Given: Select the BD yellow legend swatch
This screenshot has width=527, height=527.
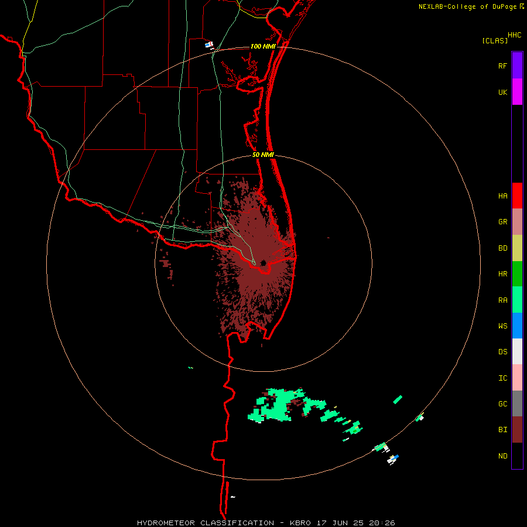Looking at the screenshot, I should [517, 248].
